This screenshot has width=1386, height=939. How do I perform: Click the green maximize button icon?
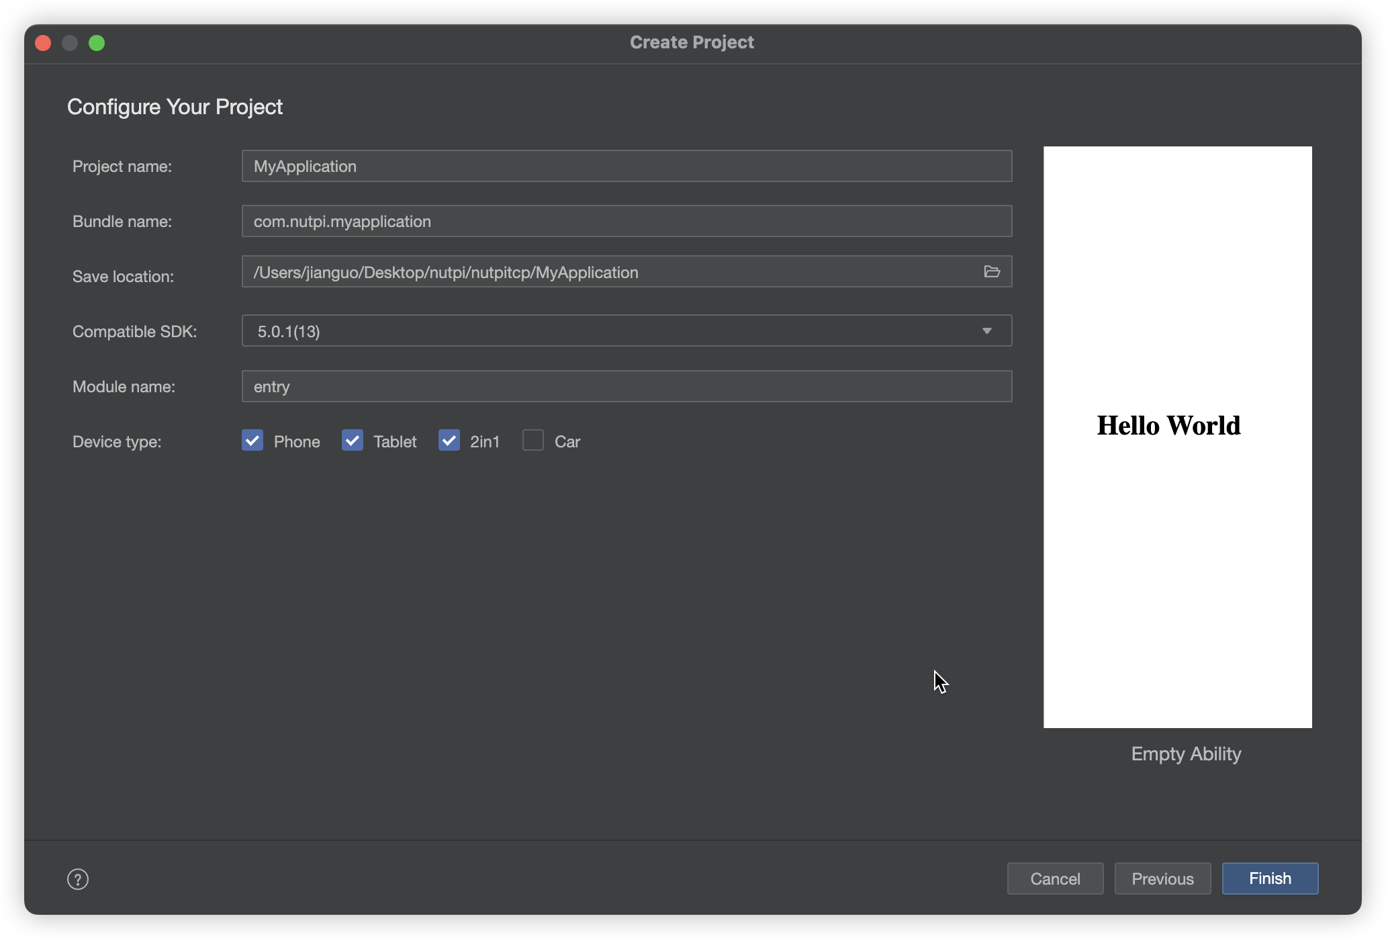[x=97, y=42]
